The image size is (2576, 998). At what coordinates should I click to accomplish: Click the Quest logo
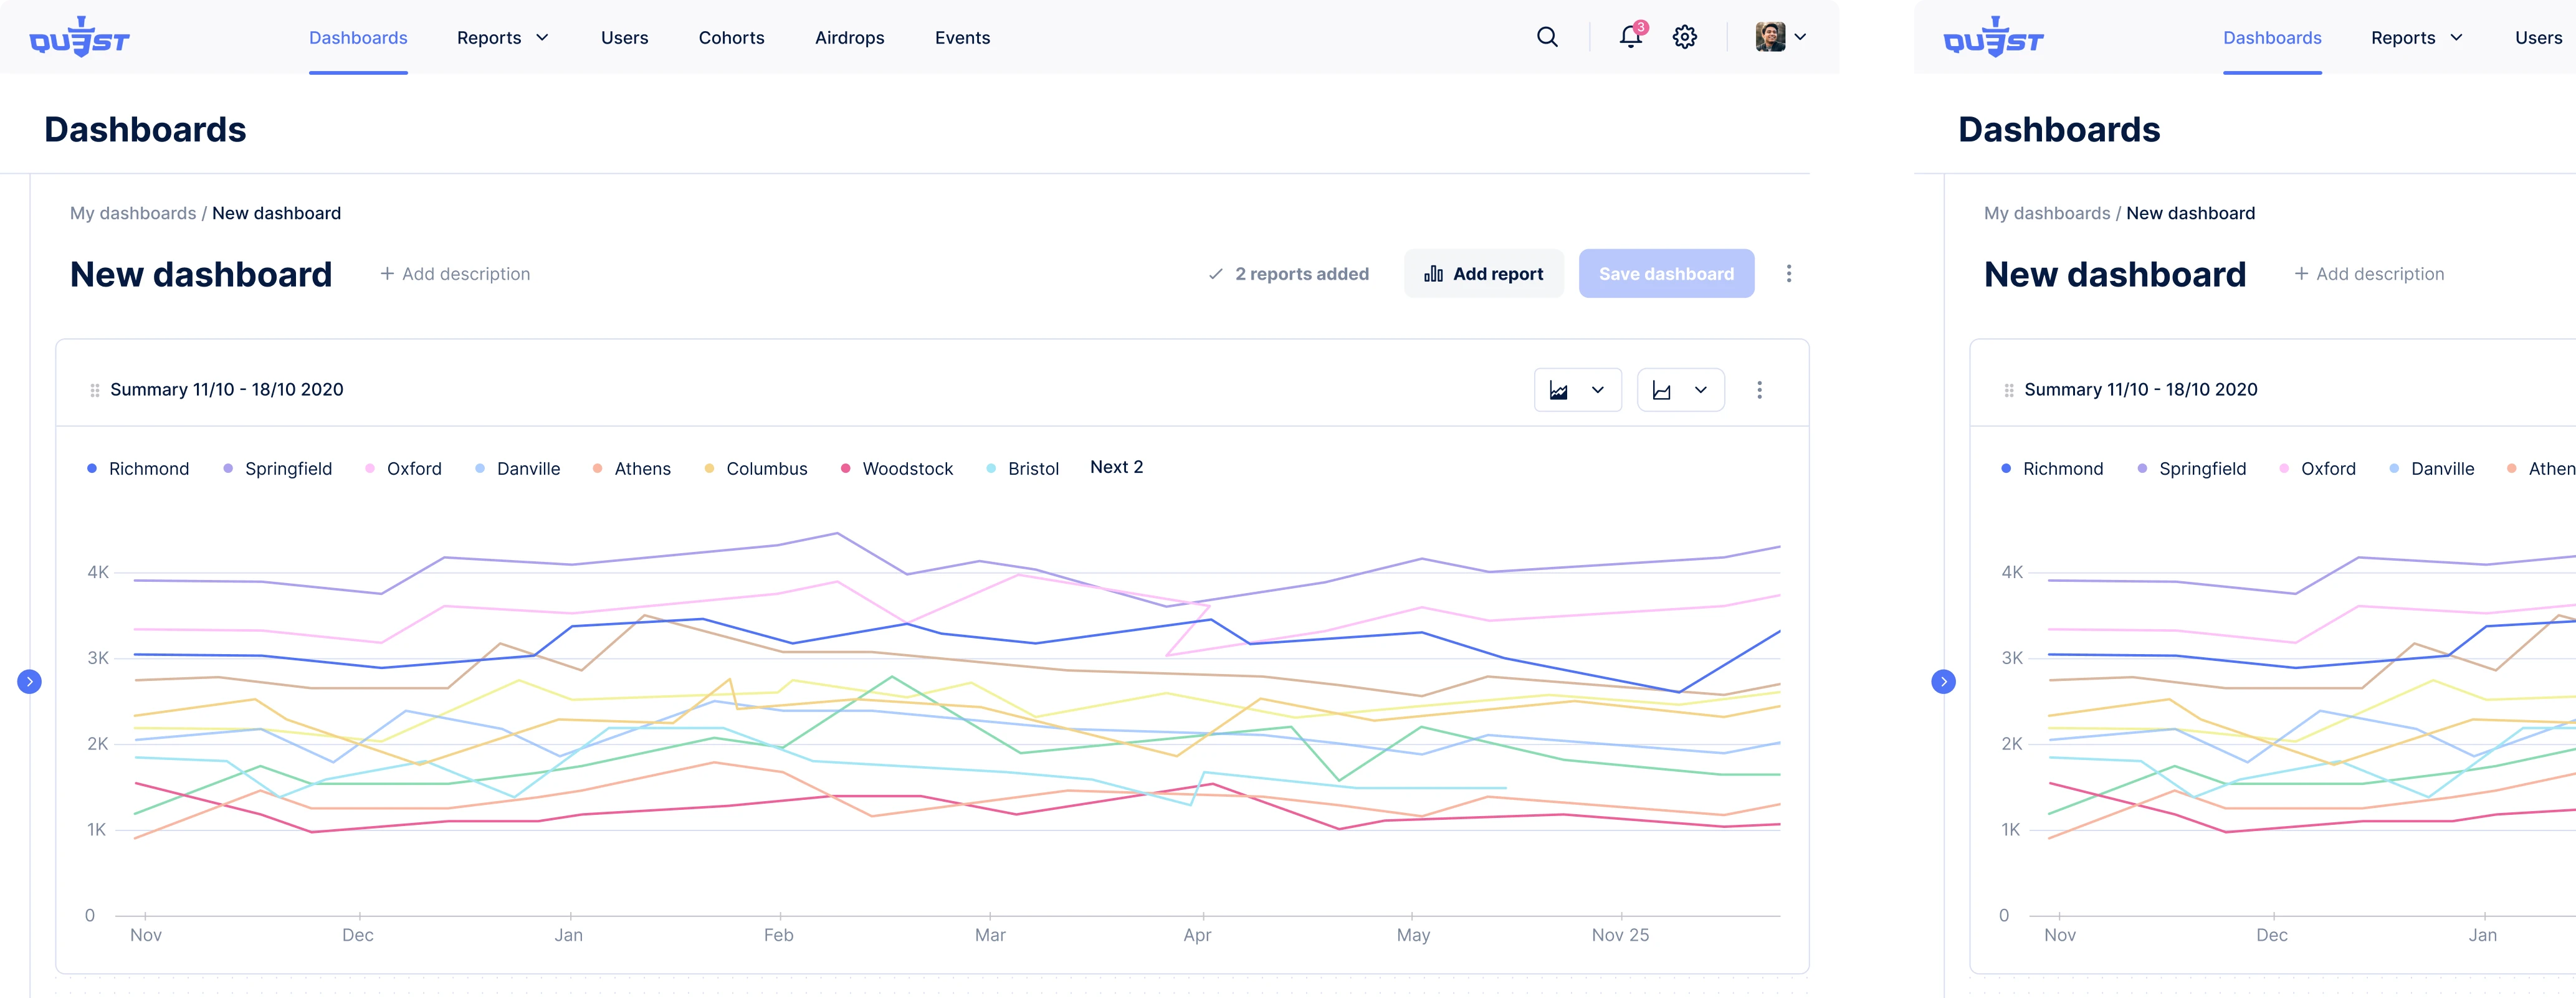pos(80,38)
